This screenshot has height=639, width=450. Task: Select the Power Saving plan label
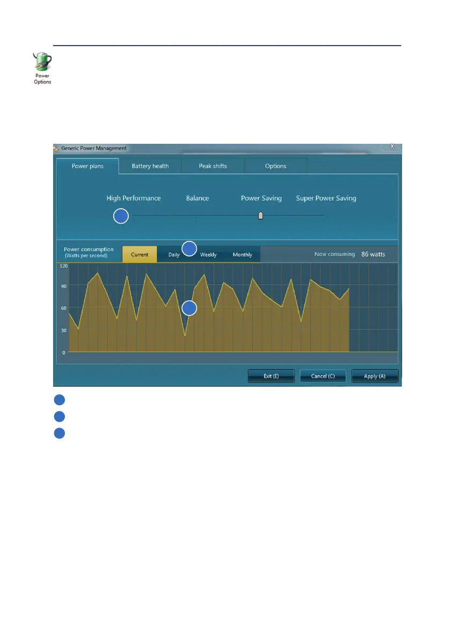coord(261,199)
